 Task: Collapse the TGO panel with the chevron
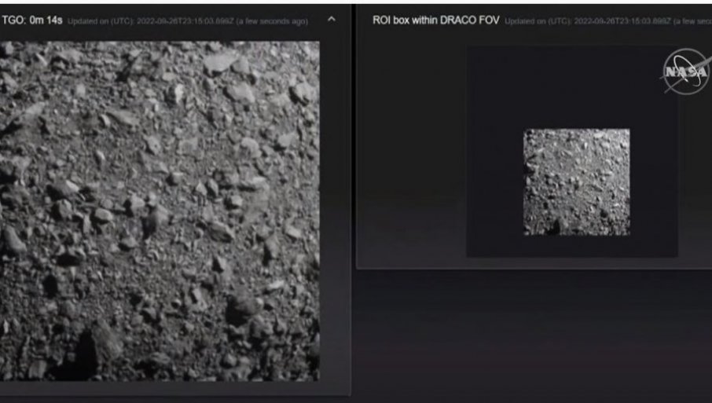[331, 18]
